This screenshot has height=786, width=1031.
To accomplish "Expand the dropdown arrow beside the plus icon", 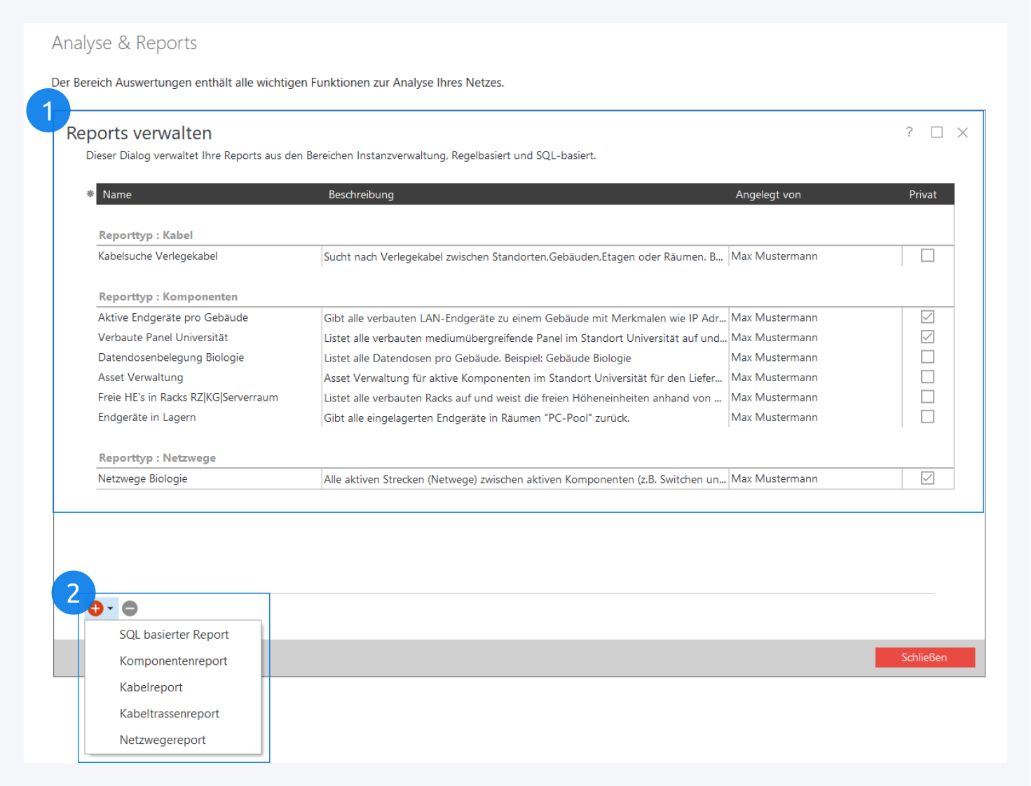I will coord(111,609).
